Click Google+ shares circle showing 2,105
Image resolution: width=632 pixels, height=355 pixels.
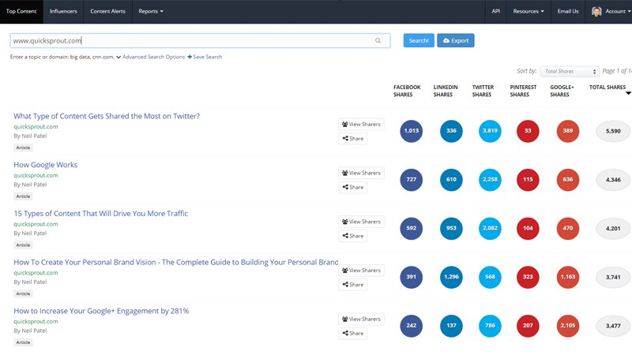(567, 326)
